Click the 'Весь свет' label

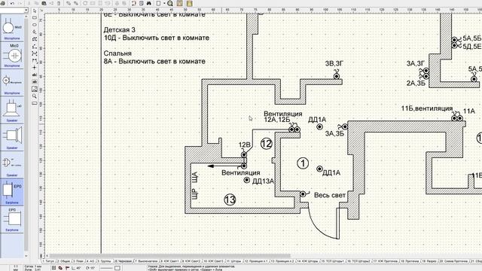click(330, 195)
